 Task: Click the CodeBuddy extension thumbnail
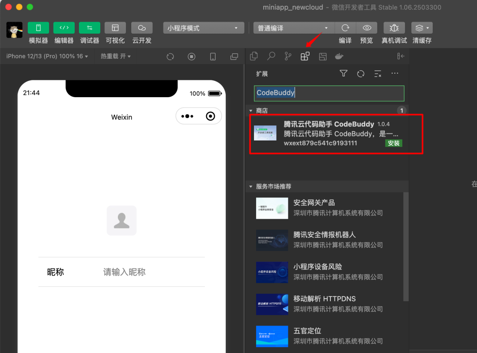pos(265,133)
